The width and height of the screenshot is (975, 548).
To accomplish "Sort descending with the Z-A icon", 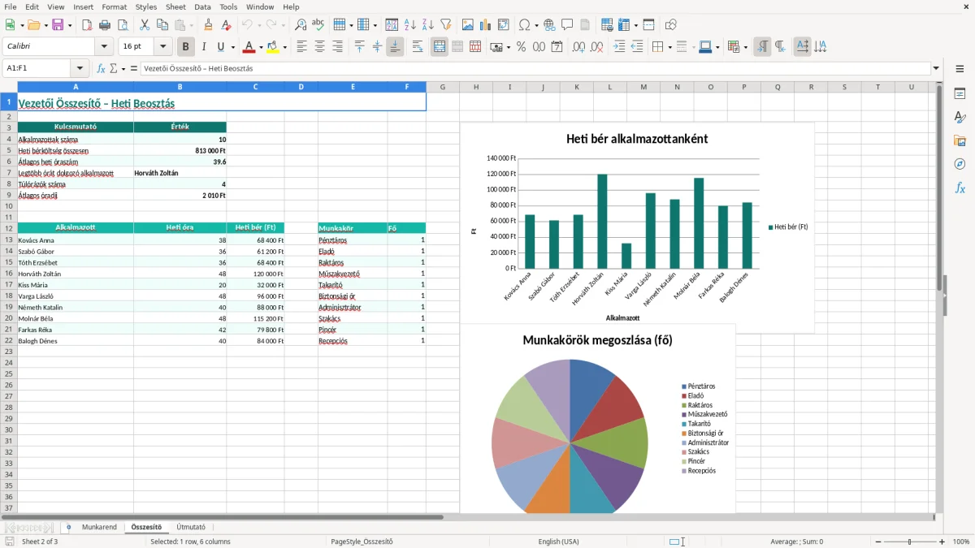I will click(427, 25).
